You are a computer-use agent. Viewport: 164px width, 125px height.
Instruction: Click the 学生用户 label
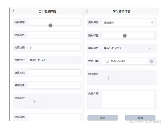[93, 48]
